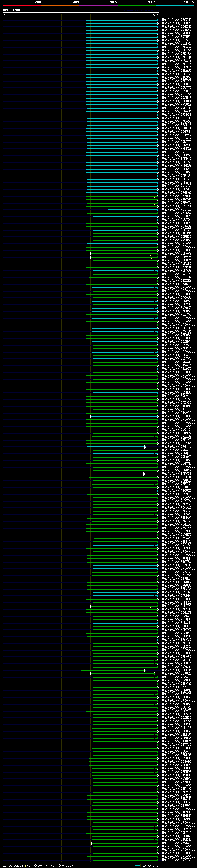
Task: Click the green alignment bar for B9PCD5
Action: (114, 670)
